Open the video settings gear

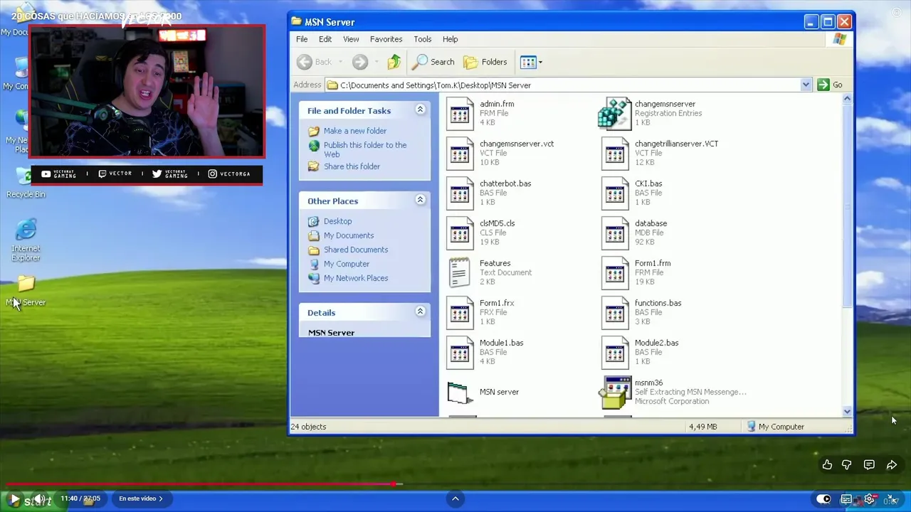pos(869,499)
